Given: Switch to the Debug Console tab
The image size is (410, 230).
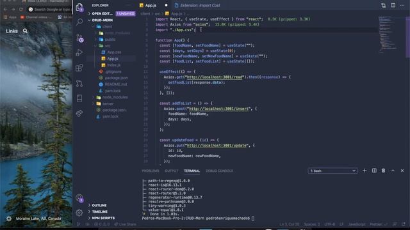Looking at the screenshot, I should (219, 171).
